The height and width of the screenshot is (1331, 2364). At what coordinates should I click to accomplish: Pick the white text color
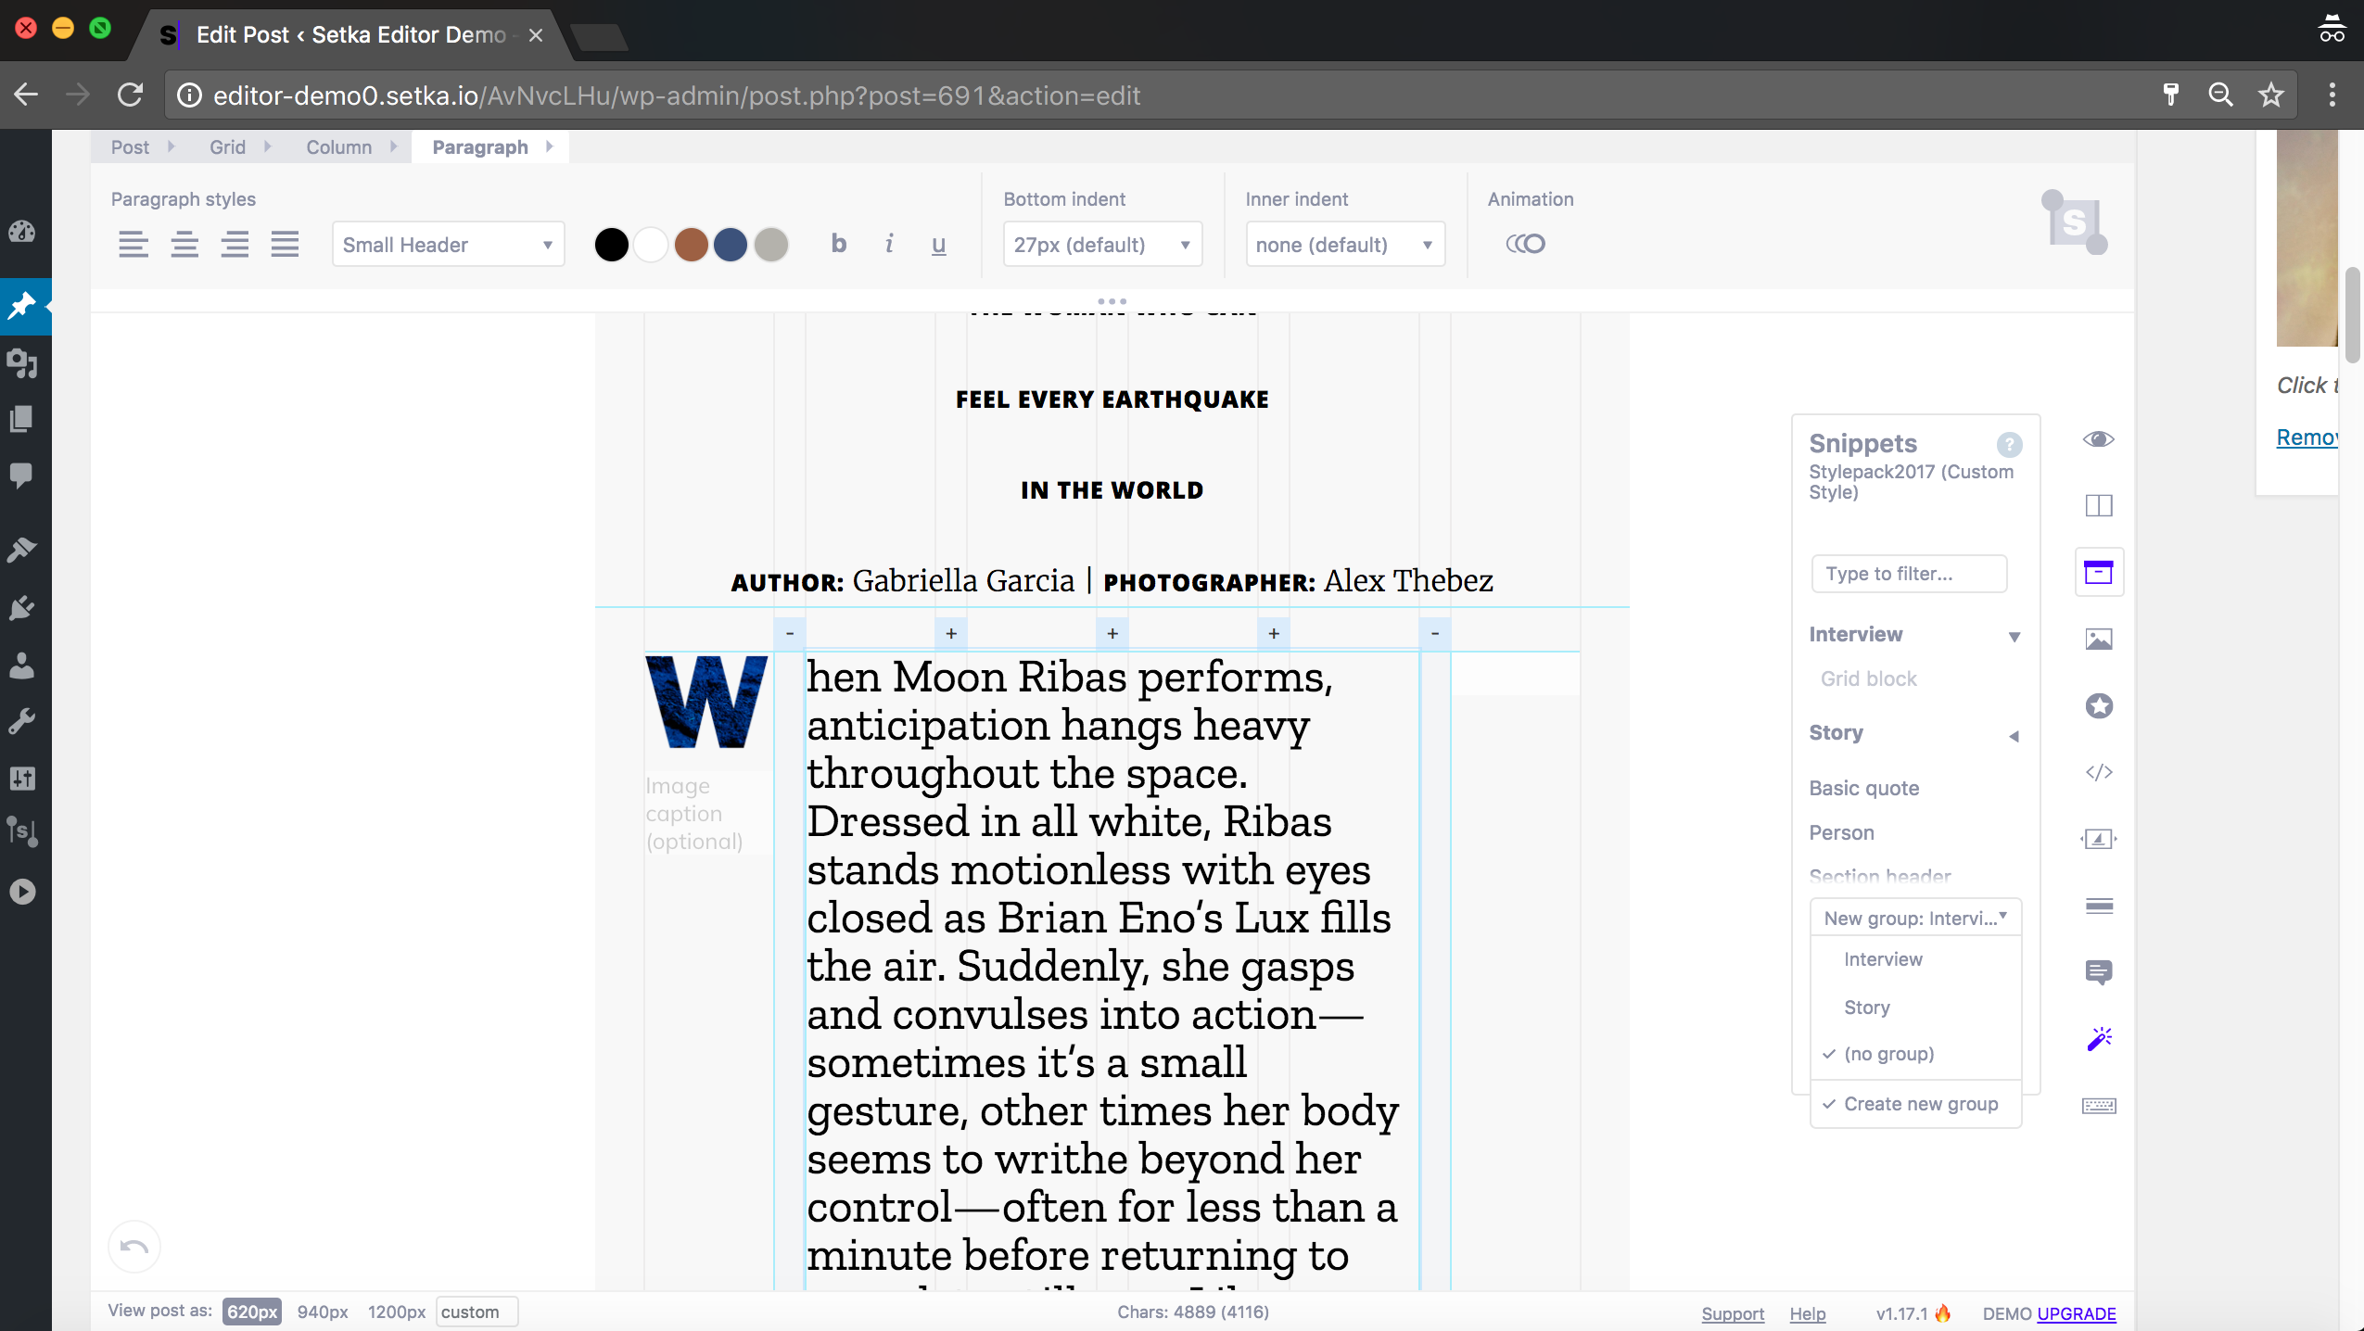[x=651, y=245]
